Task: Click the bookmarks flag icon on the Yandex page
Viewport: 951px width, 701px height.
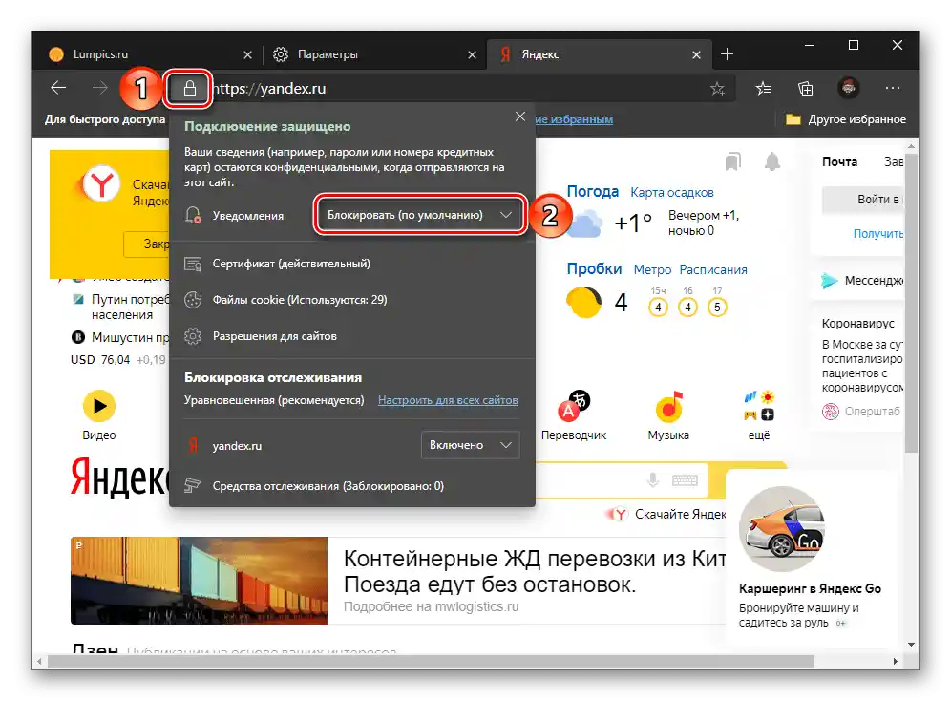Action: [732, 161]
